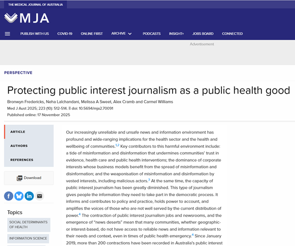Click the doi 10.5694/mja2.70091 text
Viewport: 295px width, 246px height.
(x=93, y=109)
